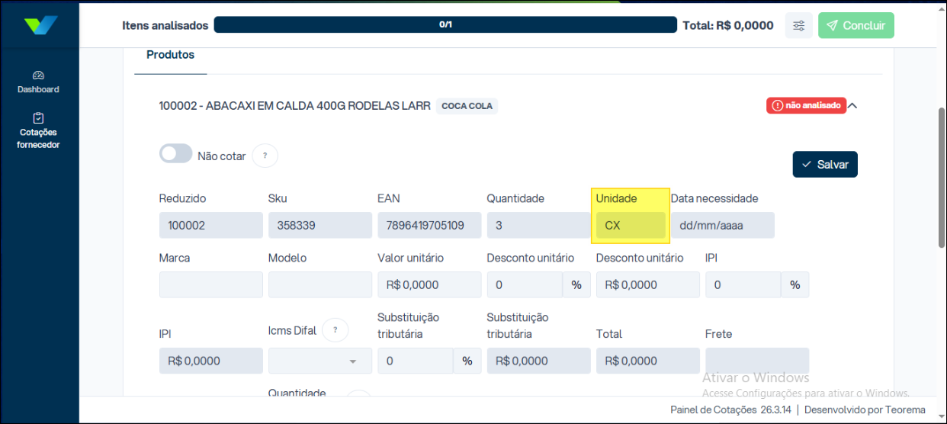Viewport: 947px width, 424px height.
Task: Click the Desconto unitário percent field
Action: click(525, 285)
